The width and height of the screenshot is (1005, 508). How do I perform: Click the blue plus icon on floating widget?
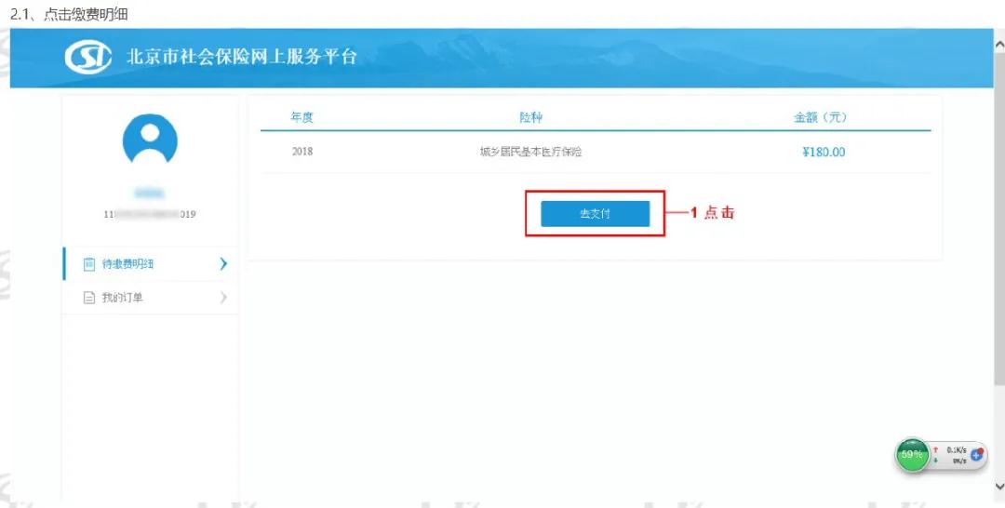coord(977,455)
